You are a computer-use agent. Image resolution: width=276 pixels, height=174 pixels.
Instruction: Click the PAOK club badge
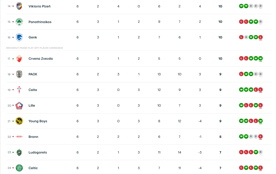coord(19,74)
